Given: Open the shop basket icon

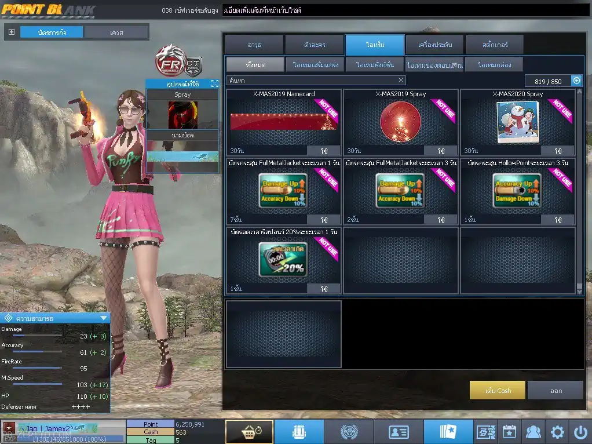Looking at the screenshot, I should coord(249,432).
